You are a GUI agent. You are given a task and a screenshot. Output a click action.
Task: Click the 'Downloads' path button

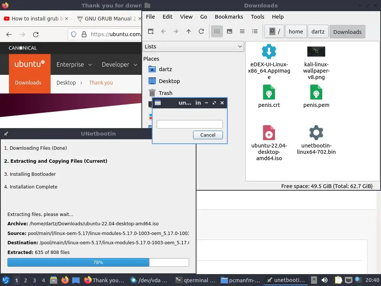pyautogui.click(x=347, y=32)
